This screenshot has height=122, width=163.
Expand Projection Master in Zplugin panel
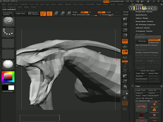tap(144, 12)
